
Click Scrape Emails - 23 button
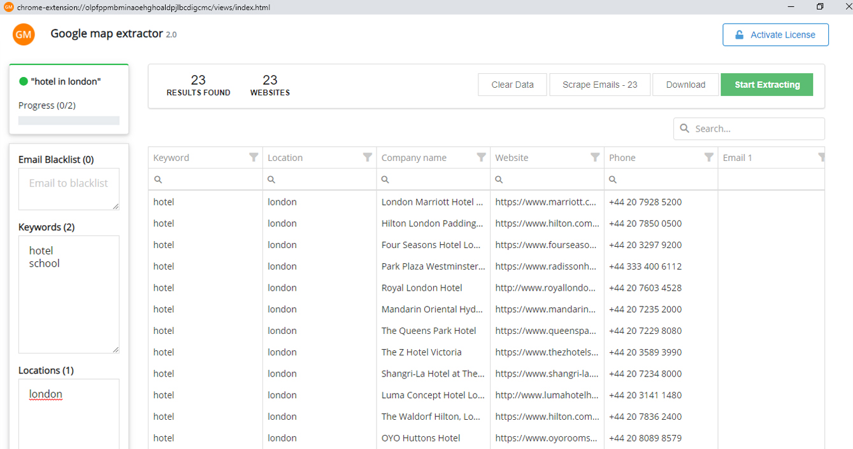[599, 85]
